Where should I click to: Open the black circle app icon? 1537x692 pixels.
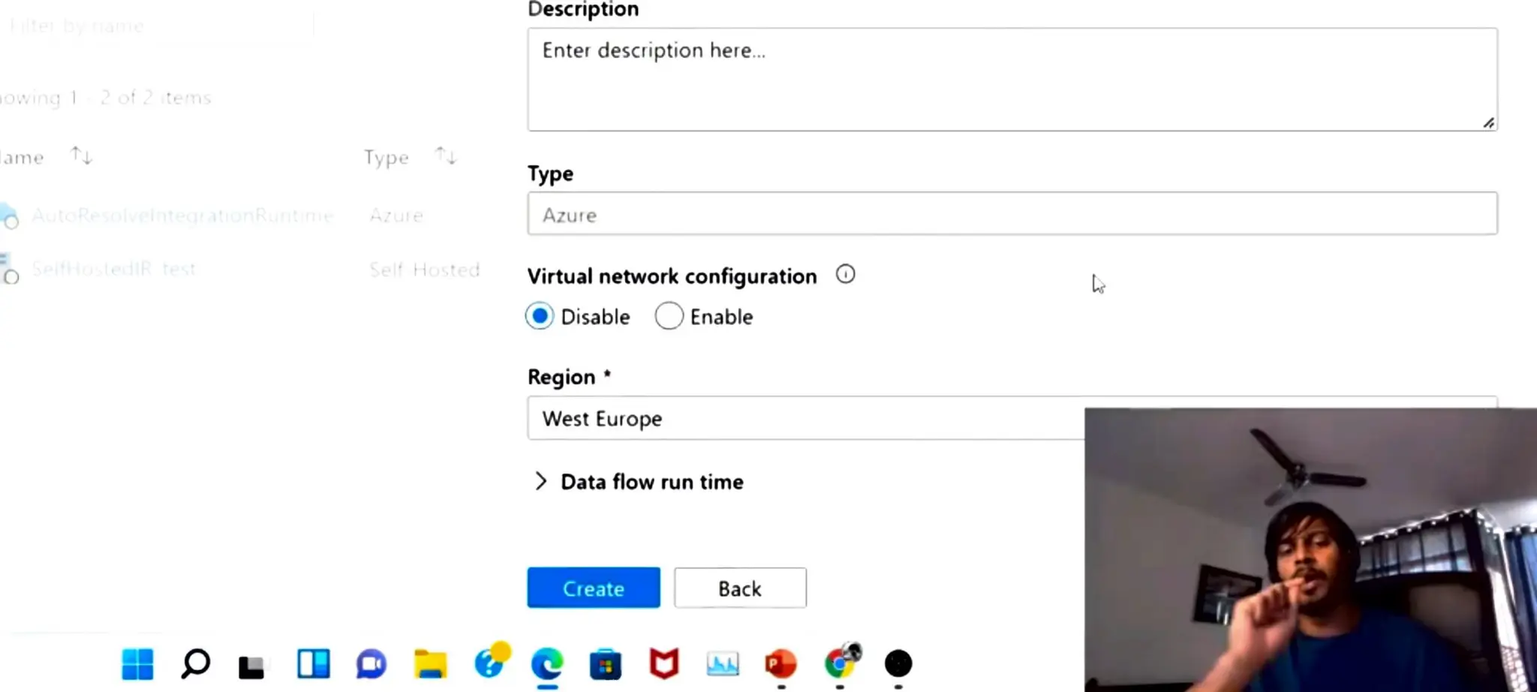point(898,663)
